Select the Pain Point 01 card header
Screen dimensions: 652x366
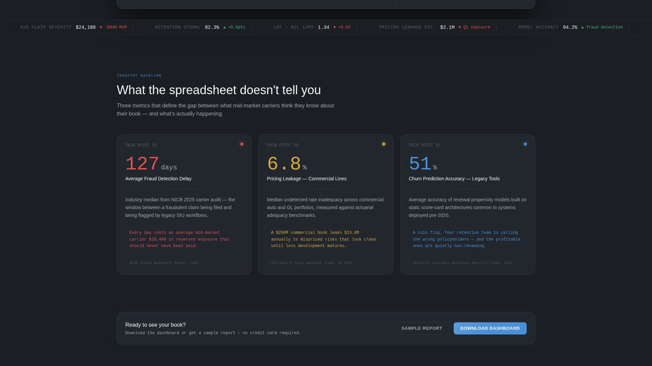[x=141, y=145]
